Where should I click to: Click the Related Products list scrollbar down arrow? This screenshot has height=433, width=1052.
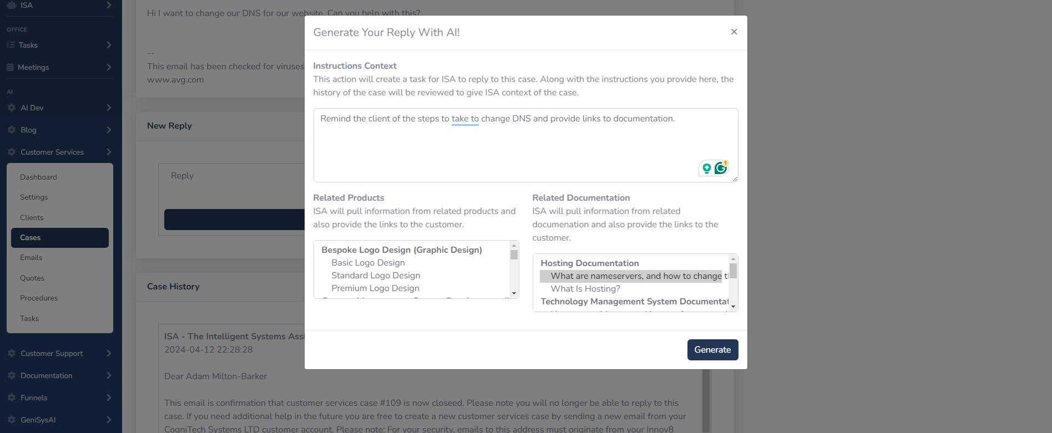(x=514, y=293)
